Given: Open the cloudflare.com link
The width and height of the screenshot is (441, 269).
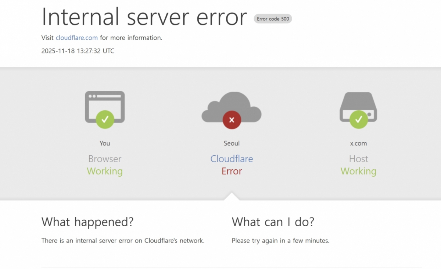Looking at the screenshot, I should click(x=77, y=38).
